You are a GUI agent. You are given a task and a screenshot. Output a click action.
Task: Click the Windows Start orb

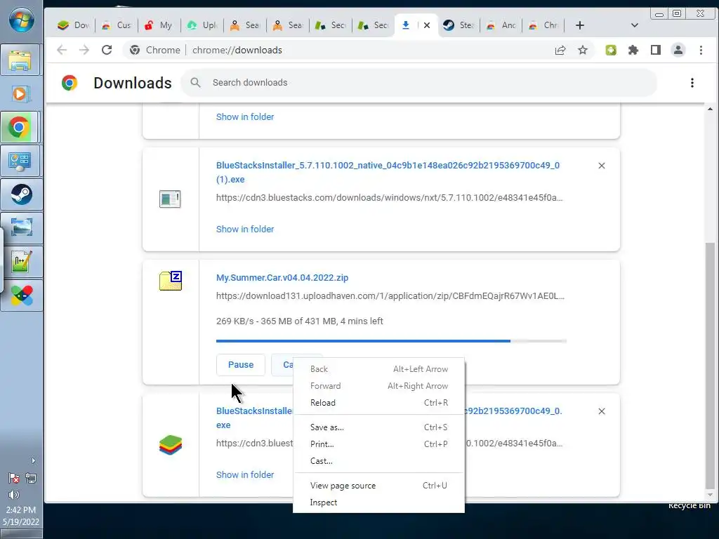pos(21,20)
